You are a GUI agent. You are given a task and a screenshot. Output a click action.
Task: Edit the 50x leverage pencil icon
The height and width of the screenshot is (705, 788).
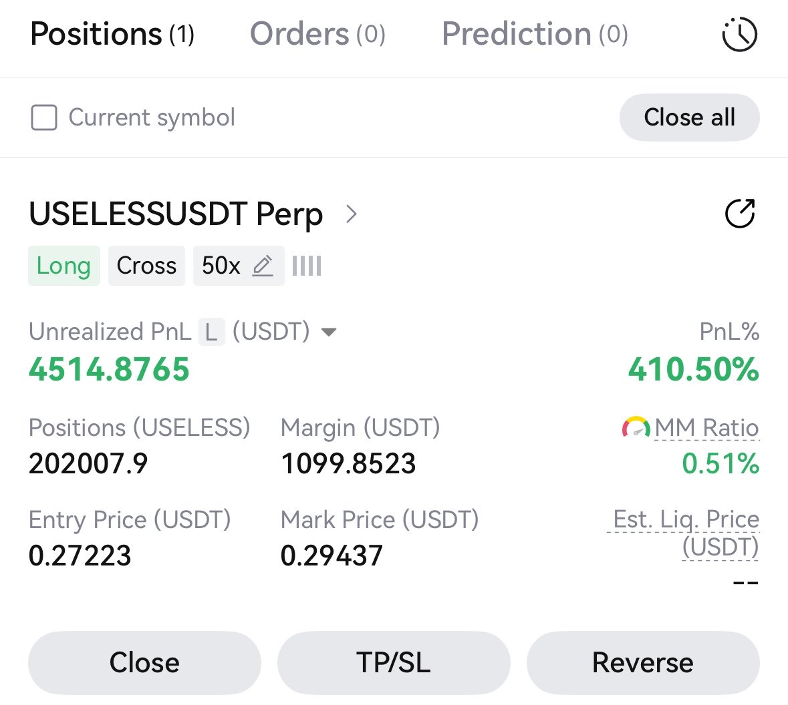[x=263, y=266]
